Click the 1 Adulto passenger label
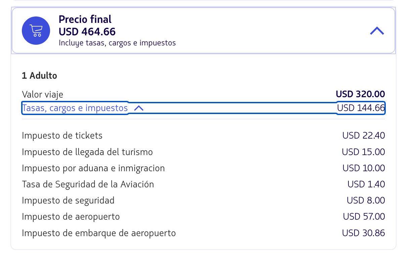 39,76
